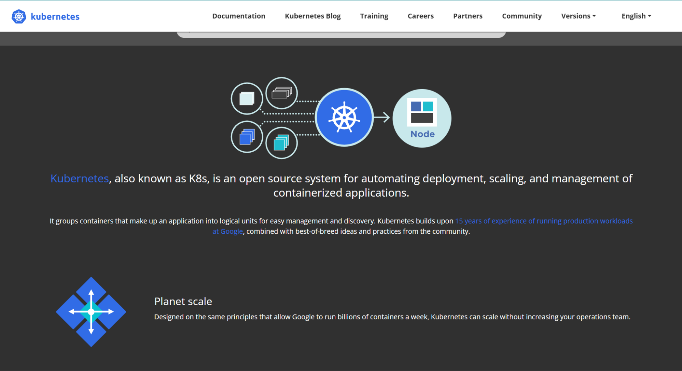The height and width of the screenshot is (371, 682).
Task: Click the Kubernetes wheel logo icon in header
Action: (x=19, y=16)
